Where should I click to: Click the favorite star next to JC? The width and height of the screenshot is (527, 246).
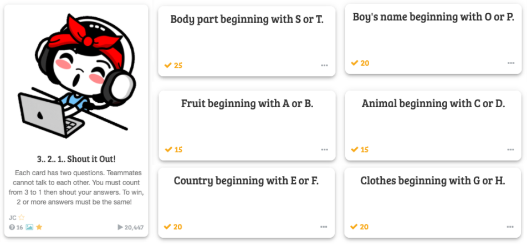[x=22, y=217]
